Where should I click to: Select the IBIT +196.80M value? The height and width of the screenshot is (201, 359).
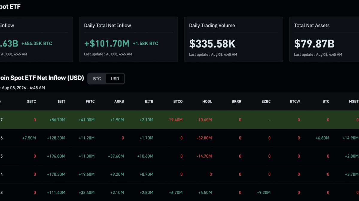pyautogui.click(x=56, y=156)
